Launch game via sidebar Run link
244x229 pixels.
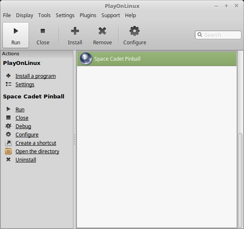(20, 110)
